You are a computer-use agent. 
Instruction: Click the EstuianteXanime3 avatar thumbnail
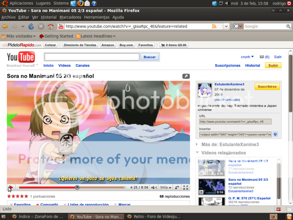(x=205, y=90)
